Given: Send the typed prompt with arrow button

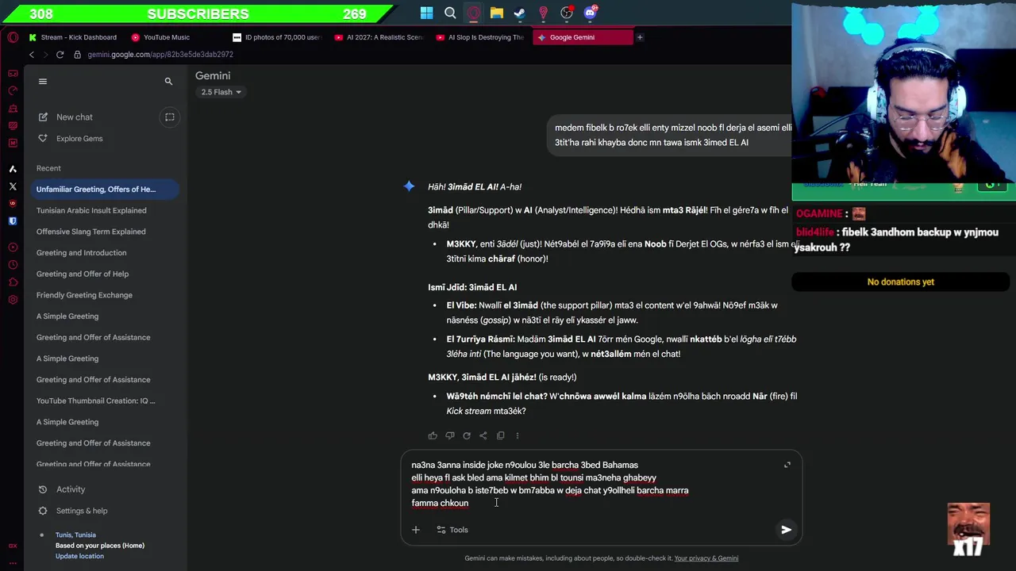Looking at the screenshot, I should [x=786, y=530].
